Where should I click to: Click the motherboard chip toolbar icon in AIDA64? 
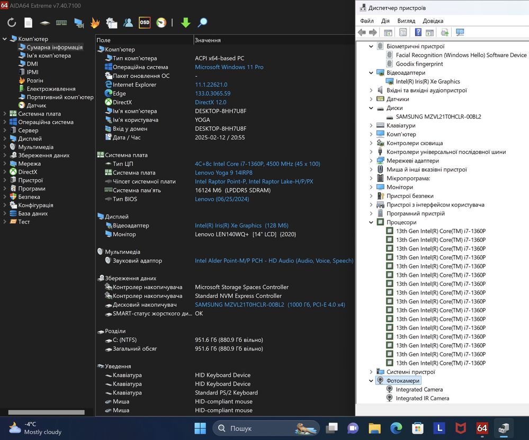44,23
